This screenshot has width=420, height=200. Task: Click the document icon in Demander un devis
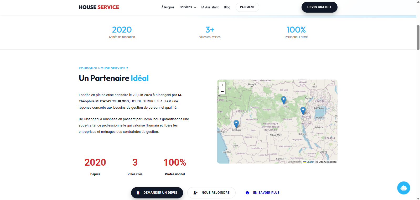138,193
